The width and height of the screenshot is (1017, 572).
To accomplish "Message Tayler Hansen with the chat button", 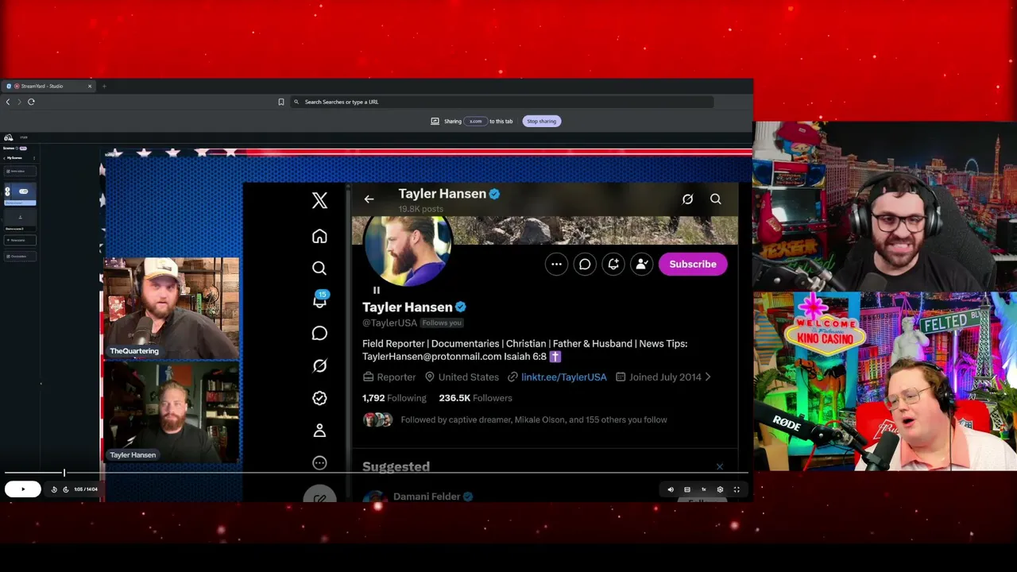I will pyautogui.click(x=585, y=265).
